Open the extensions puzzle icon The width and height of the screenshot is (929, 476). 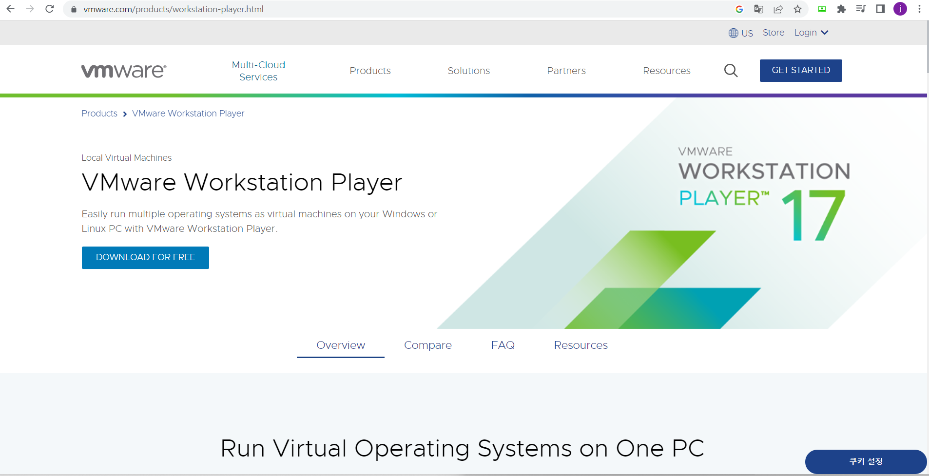point(841,9)
